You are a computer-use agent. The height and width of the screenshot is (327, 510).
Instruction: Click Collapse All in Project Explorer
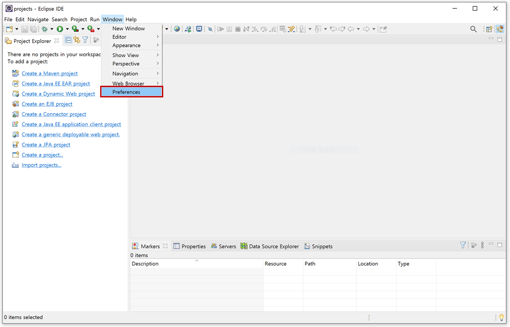(68, 40)
